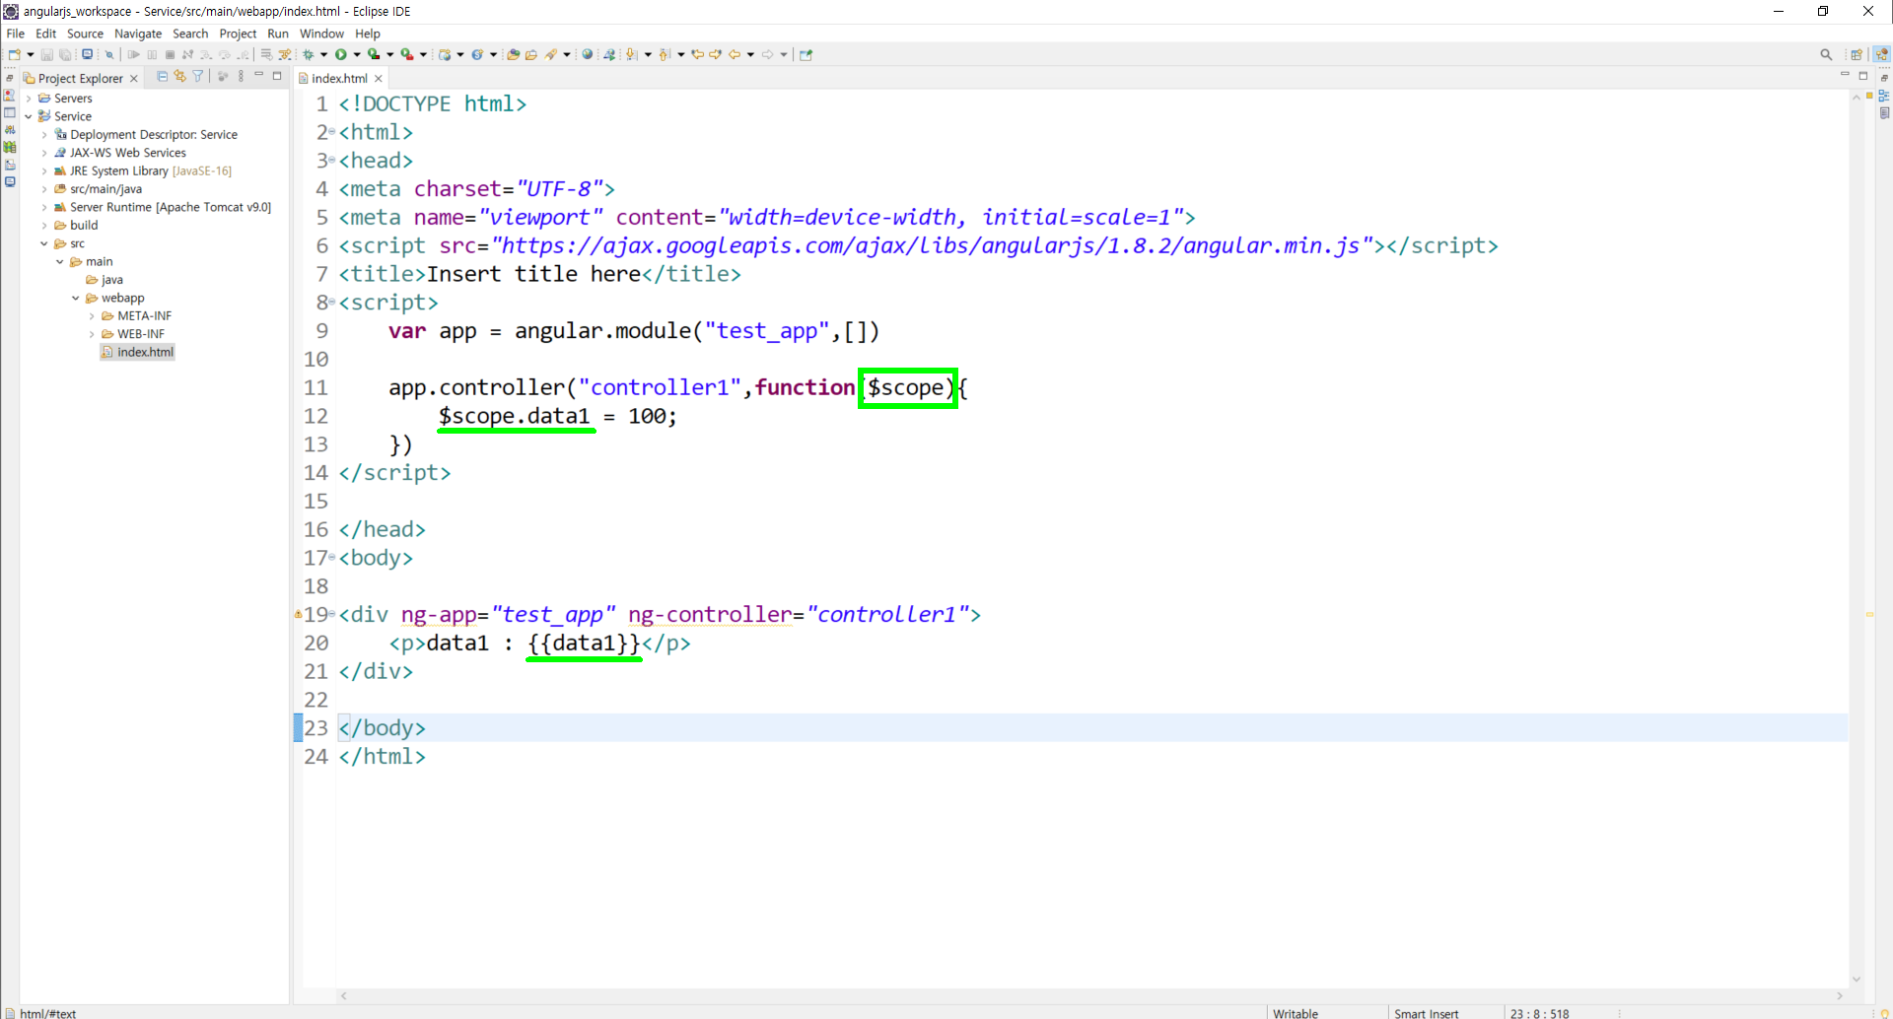Click the Pin Editor toolbar icon
The width and height of the screenshot is (1893, 1019).
(x=806, y=54)
